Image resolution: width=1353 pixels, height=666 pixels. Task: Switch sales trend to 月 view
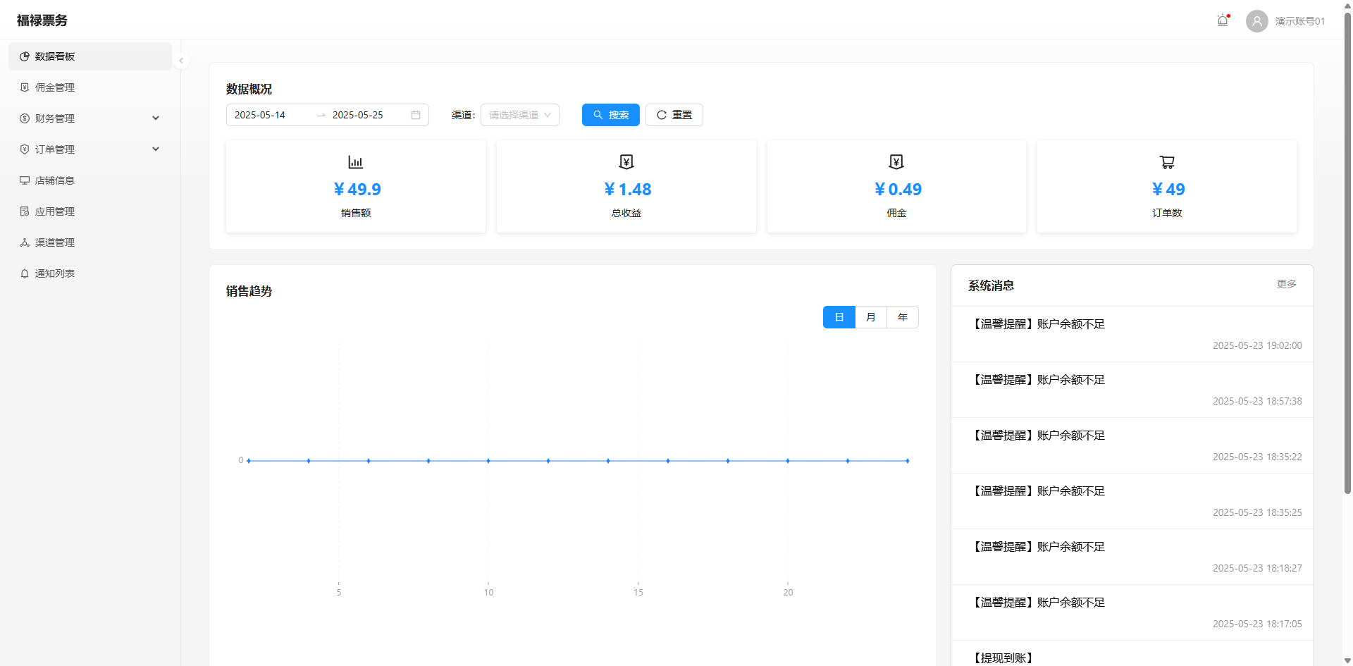(871, 317)
